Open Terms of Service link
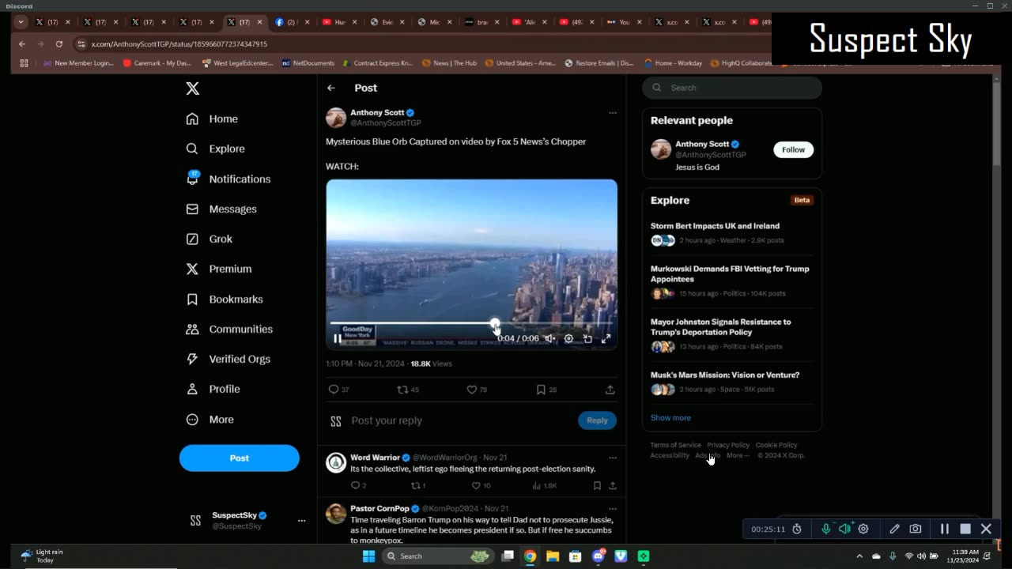 pos(675,445)
